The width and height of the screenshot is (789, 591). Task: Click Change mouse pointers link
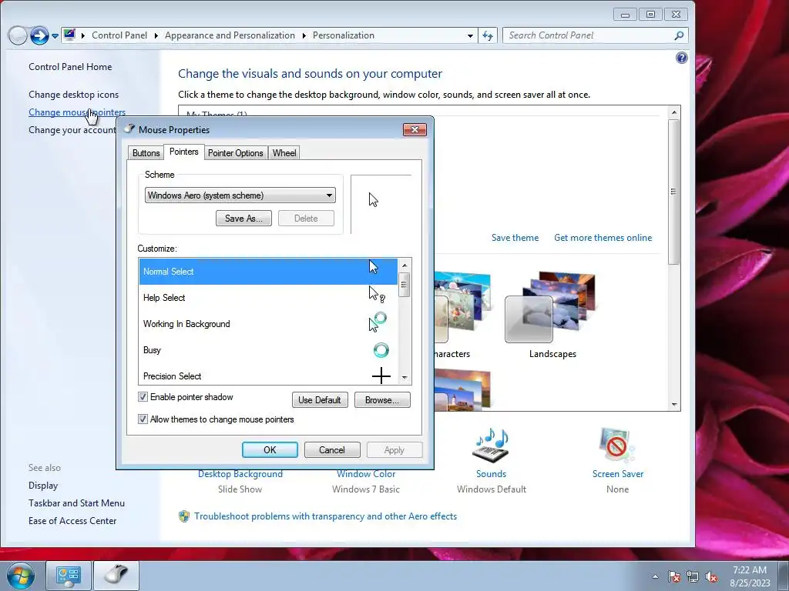(77, 112)
